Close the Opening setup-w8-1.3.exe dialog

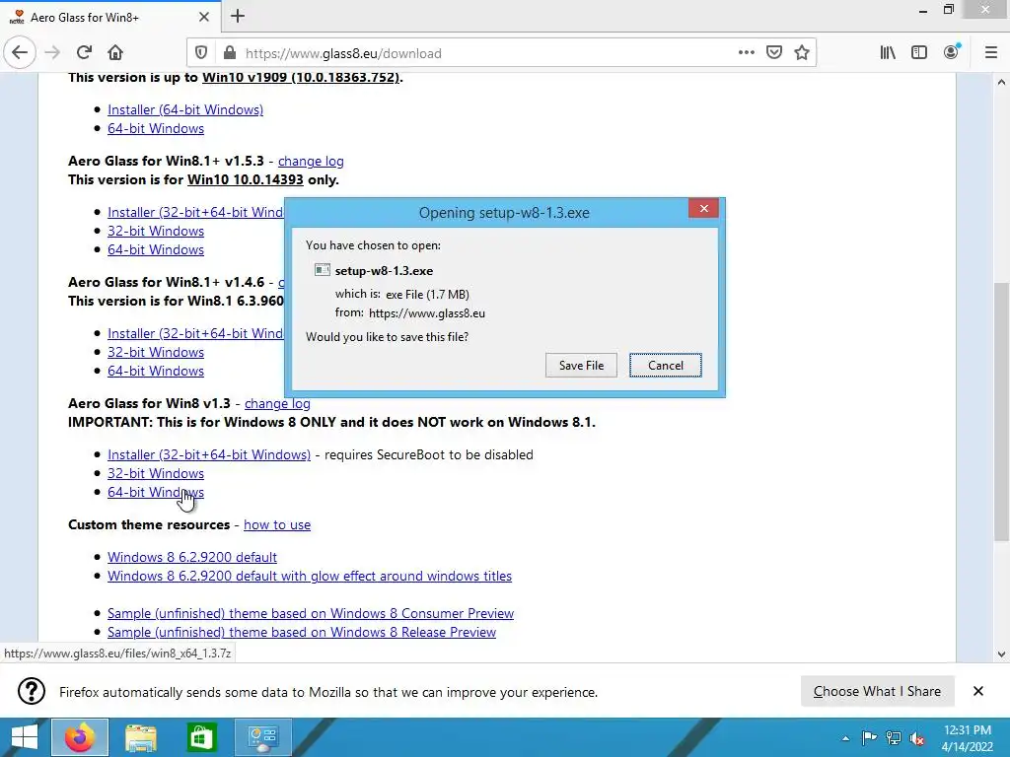703,208
